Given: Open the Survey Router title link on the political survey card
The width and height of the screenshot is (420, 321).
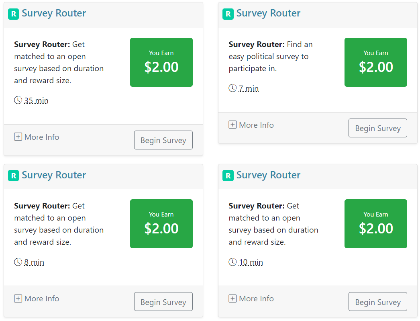Looking at the screenshot, I should pyautogui.click(x=268, y=13).
